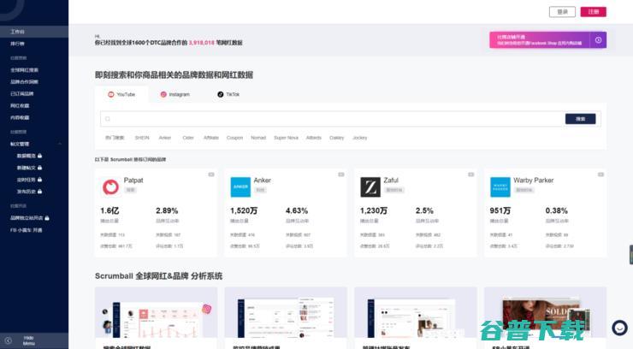
Task: Open the Warby Parker brand name
Action: click(x=534, y=180)
